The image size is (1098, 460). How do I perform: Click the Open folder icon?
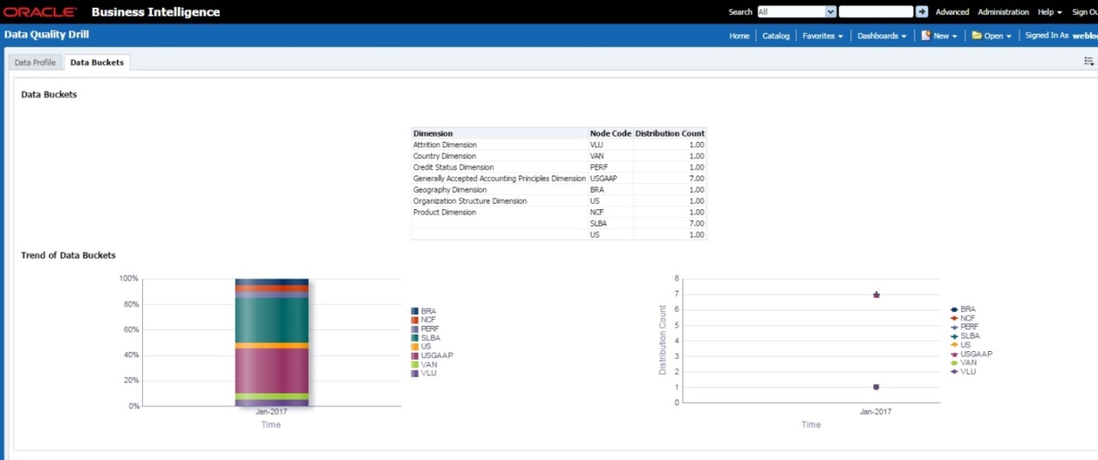coord(977,35)
